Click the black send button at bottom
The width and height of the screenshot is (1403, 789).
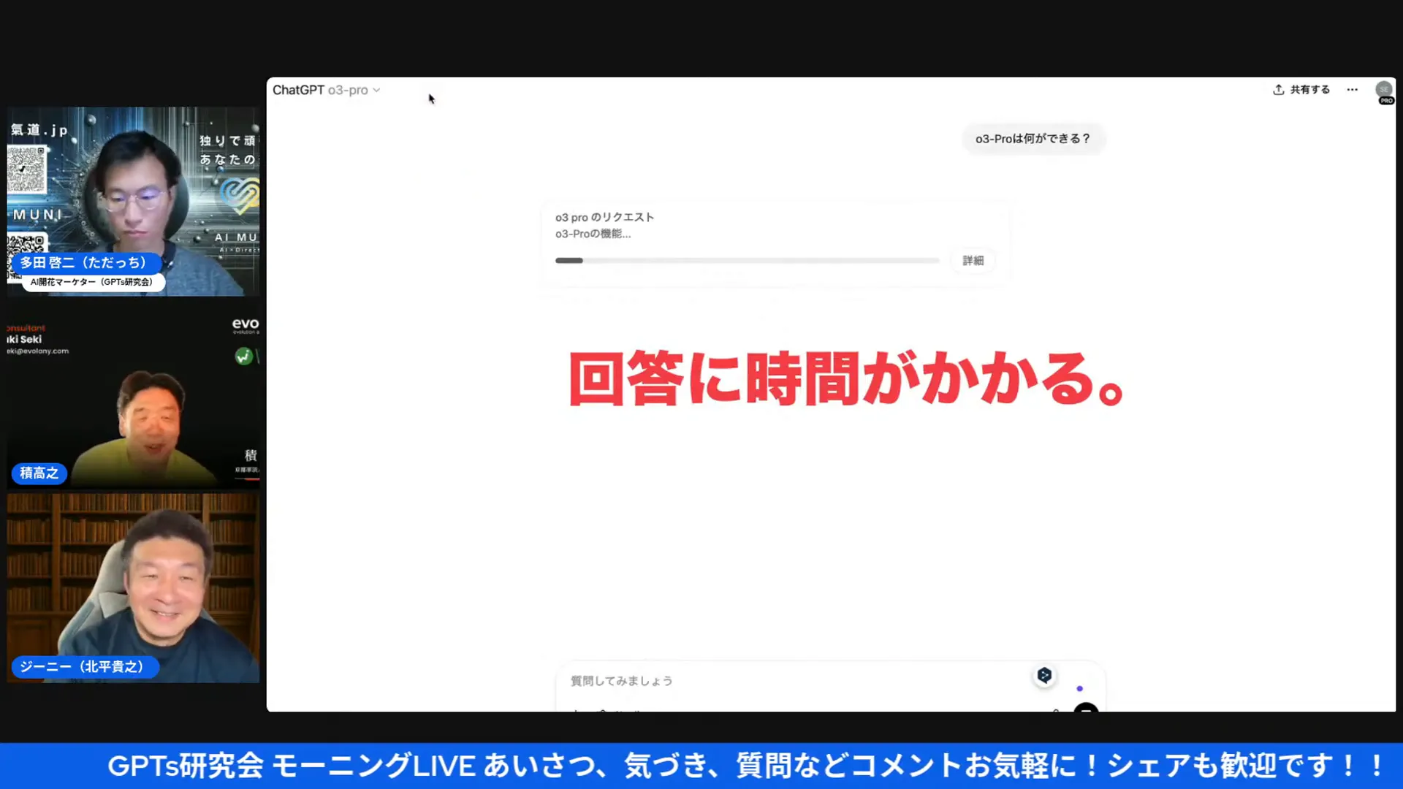tap(1086, 708)
